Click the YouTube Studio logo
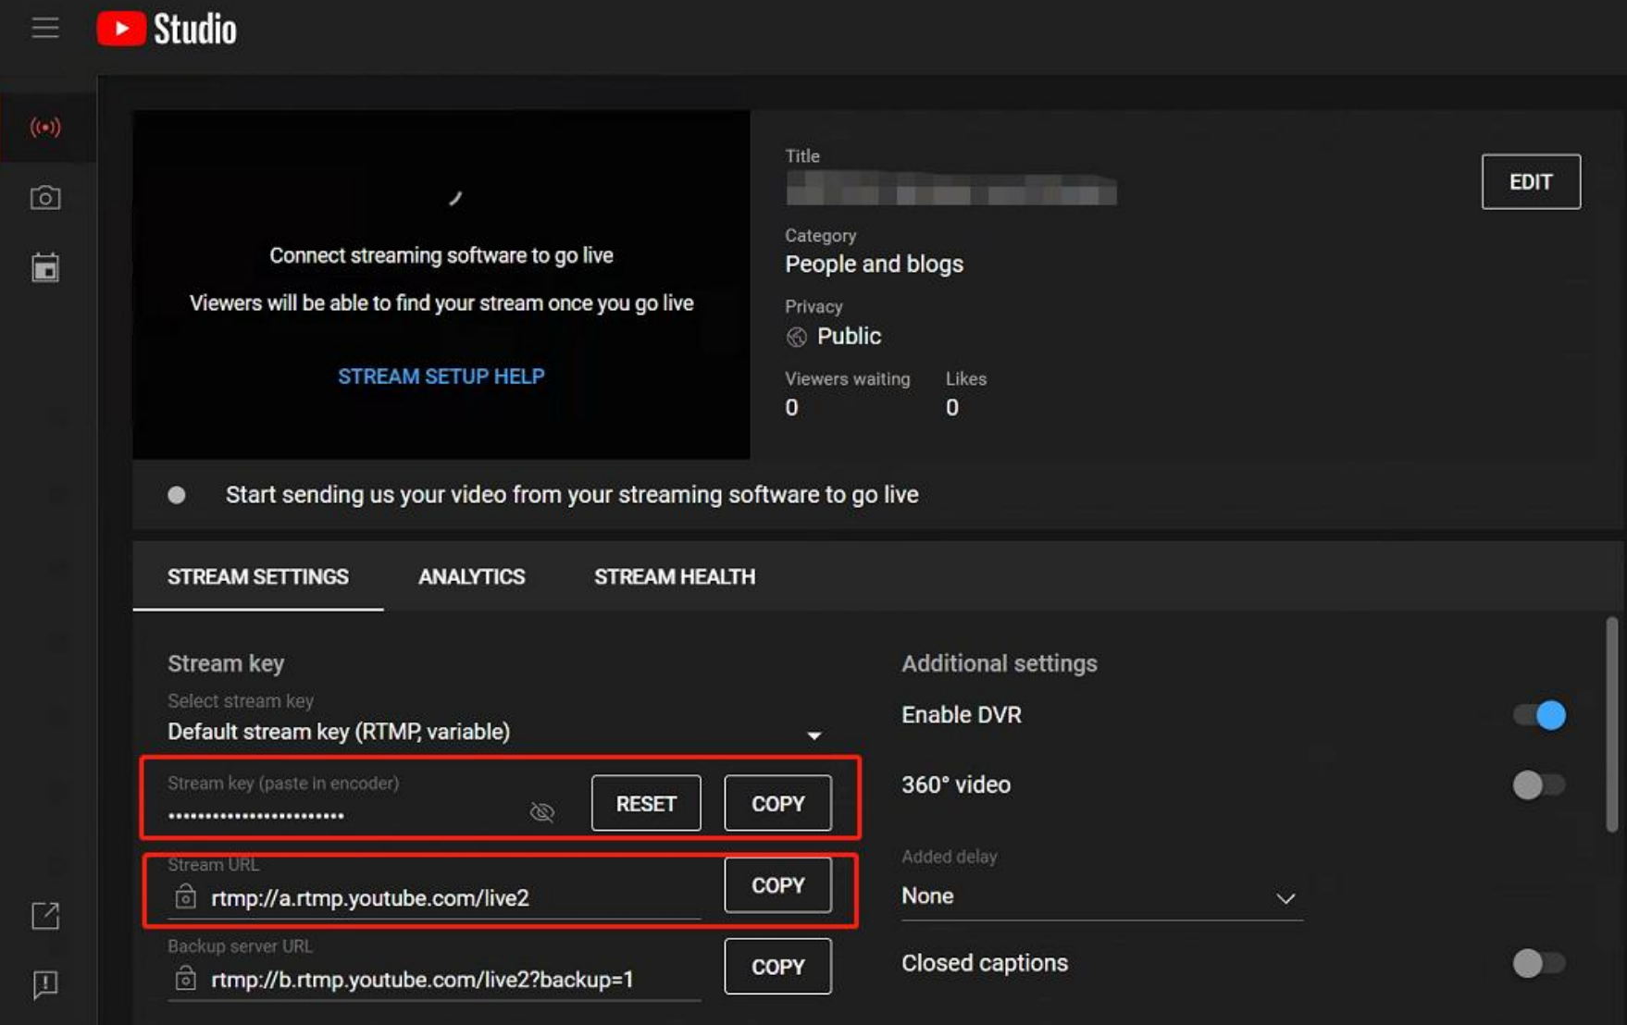 point(165,28)
